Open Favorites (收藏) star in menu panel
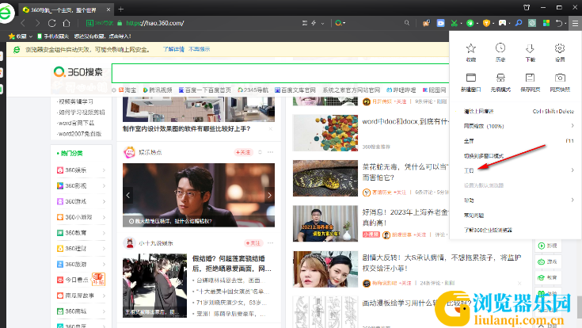 click(x=470, y=48)
